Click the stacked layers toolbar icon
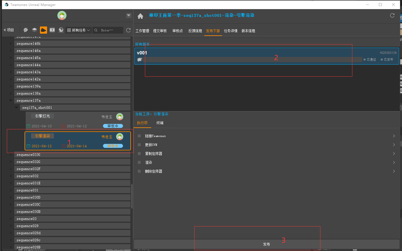The height and width of the screenshot is (251, 402). [x=35, y=30]
